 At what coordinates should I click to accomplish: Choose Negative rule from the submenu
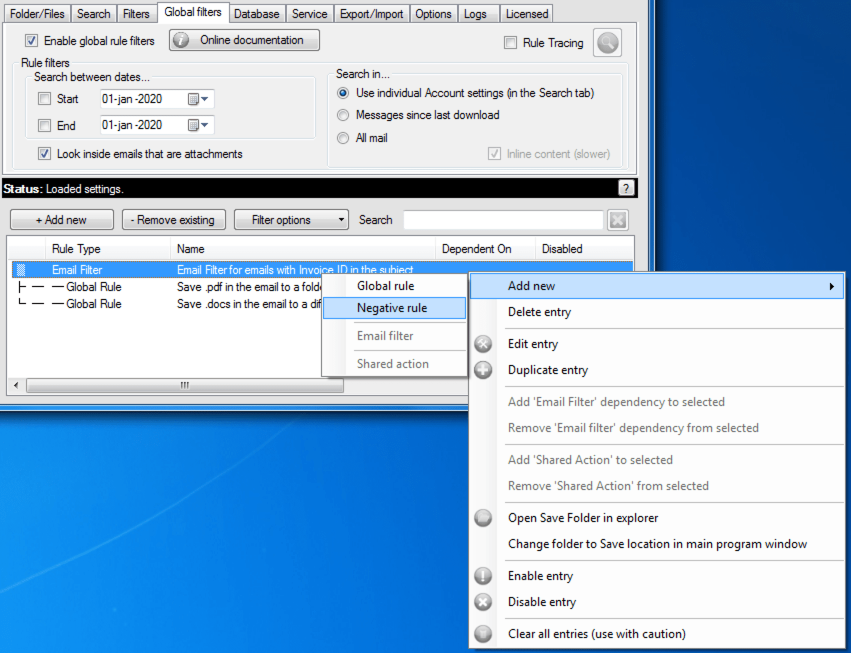coord(392,308)
